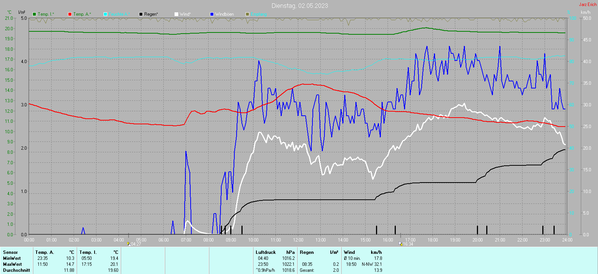Select the average pressure value 1018.6
This screenshot has height=274, width=598.
pyautogui.click(x=289, y=270)
